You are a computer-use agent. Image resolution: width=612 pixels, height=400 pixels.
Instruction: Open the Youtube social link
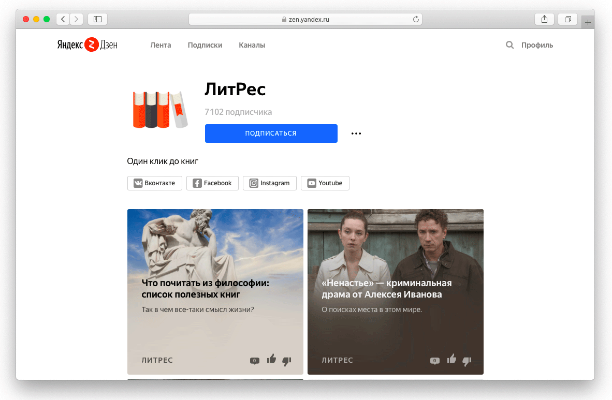(x=325, y=183)
